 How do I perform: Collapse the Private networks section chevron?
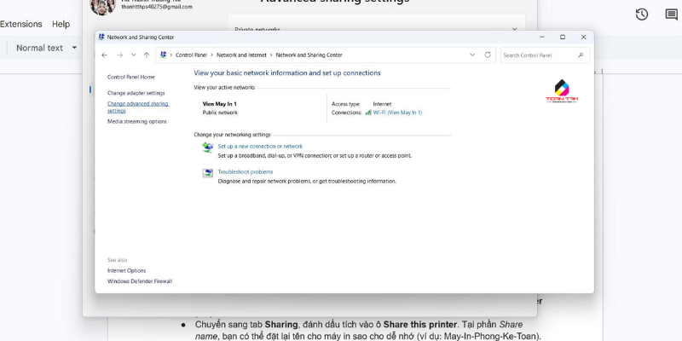point(514,29)
